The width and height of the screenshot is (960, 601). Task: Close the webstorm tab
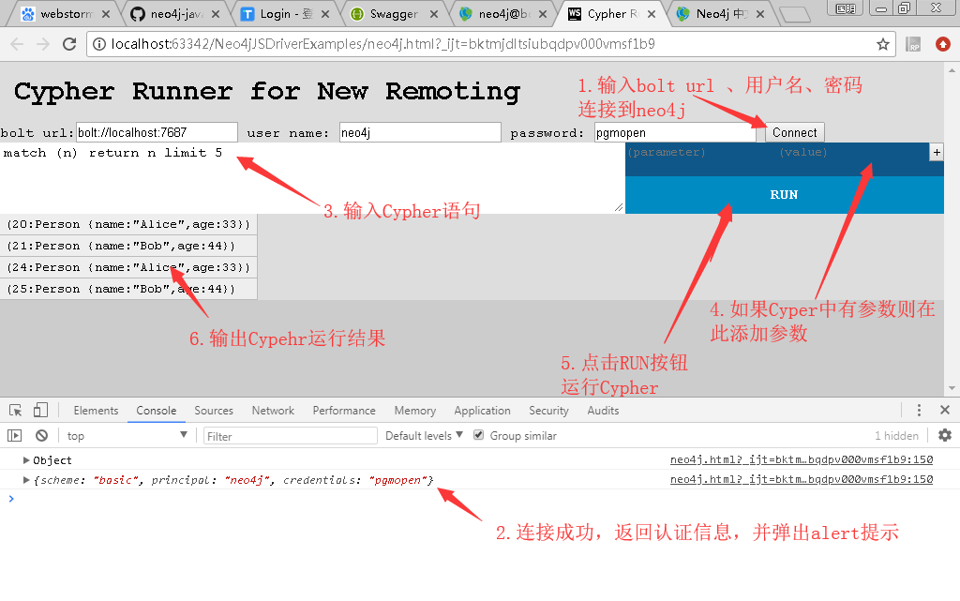tap(106, 13)
